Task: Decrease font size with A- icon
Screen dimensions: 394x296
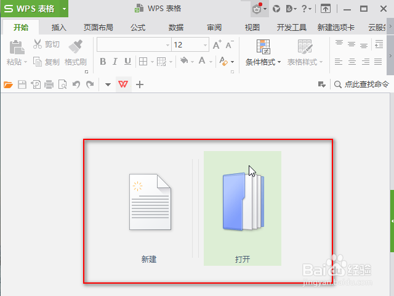Action: [x=230, y=44]
